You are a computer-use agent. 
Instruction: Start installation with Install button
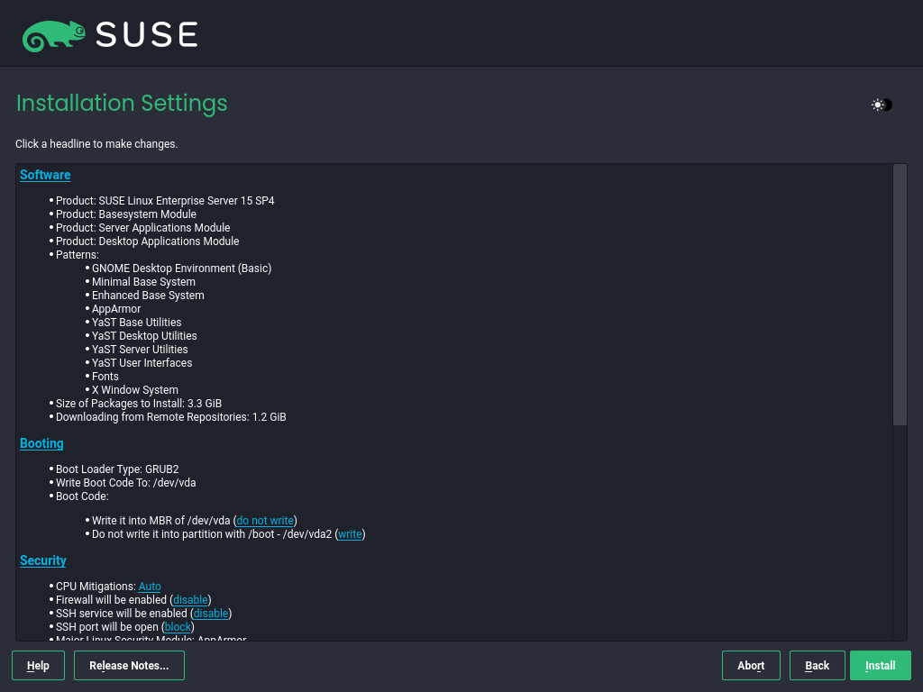click(x=880, y=666)
